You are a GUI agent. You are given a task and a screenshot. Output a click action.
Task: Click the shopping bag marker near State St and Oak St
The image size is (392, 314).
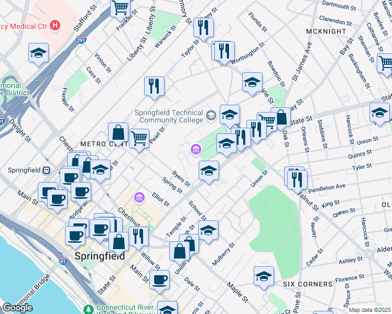point(281,117)
